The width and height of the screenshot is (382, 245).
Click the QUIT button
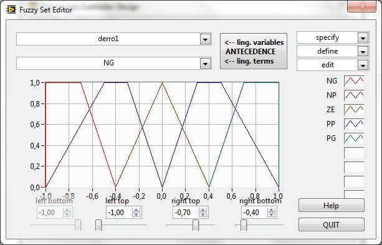click(332, 224)
